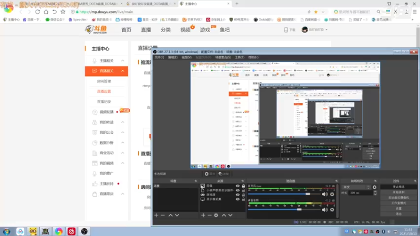This screenshot has width=420, height=236.
Task: Add a new scene with plus icon
Action: pos(156,215)
